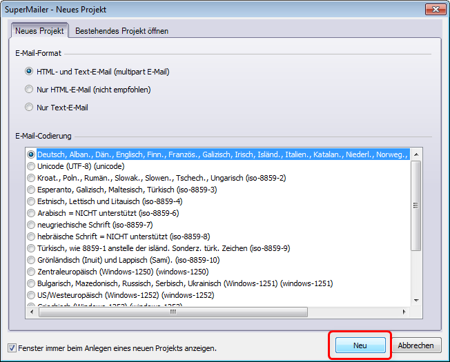Viewport: 450px width, 362px height.
Task: Click the vertical scrollbar thumb in encoding list
Action: (x=416, y=205)
